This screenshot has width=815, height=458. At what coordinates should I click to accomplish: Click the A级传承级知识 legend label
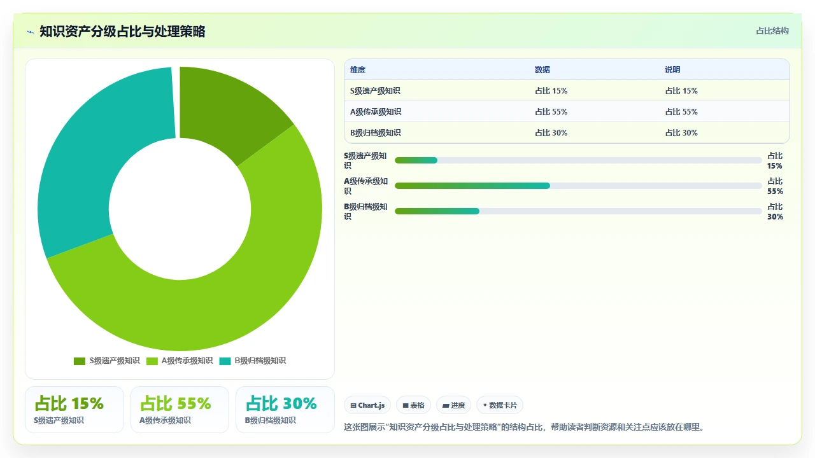[187, 361]
